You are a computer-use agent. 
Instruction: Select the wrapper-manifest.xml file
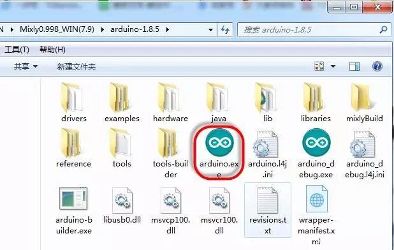316,215
